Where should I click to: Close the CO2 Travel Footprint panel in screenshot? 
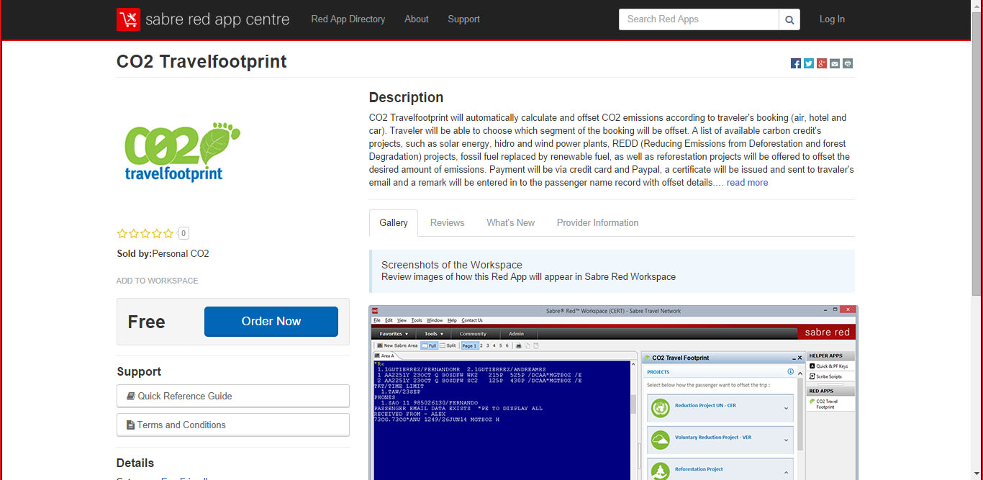click(x=799, y=358)
